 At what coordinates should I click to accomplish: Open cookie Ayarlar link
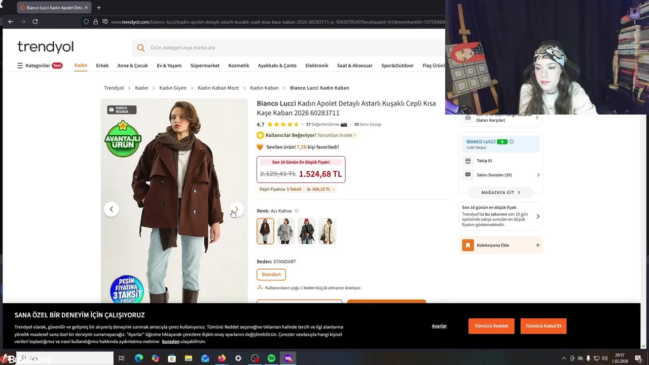coord(439,326)
